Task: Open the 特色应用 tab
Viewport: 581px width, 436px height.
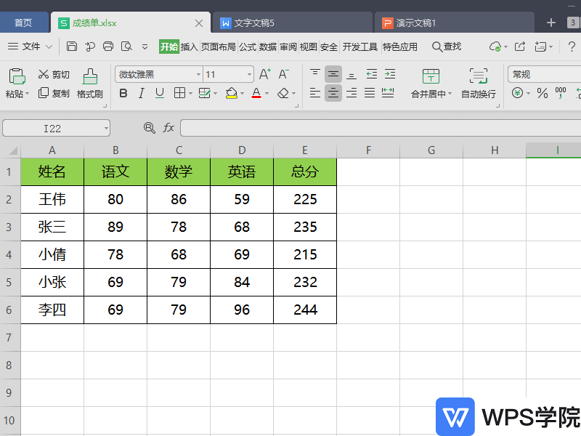Action: coord(400,47)
